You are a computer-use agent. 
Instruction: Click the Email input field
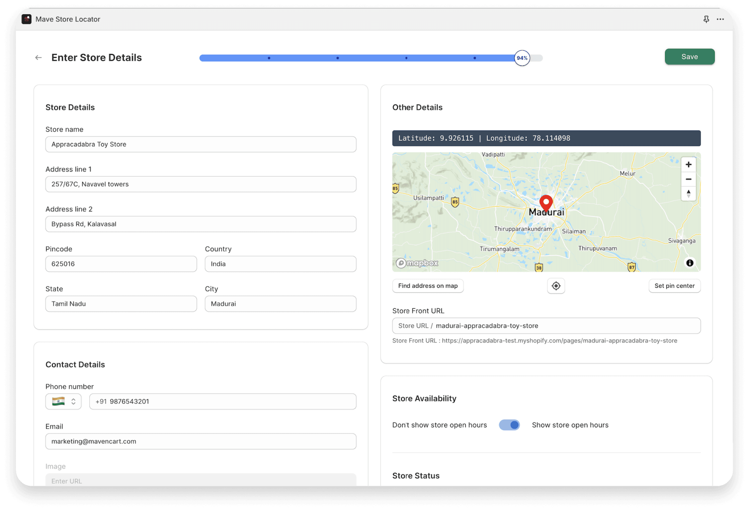click(x=201, y=441)
